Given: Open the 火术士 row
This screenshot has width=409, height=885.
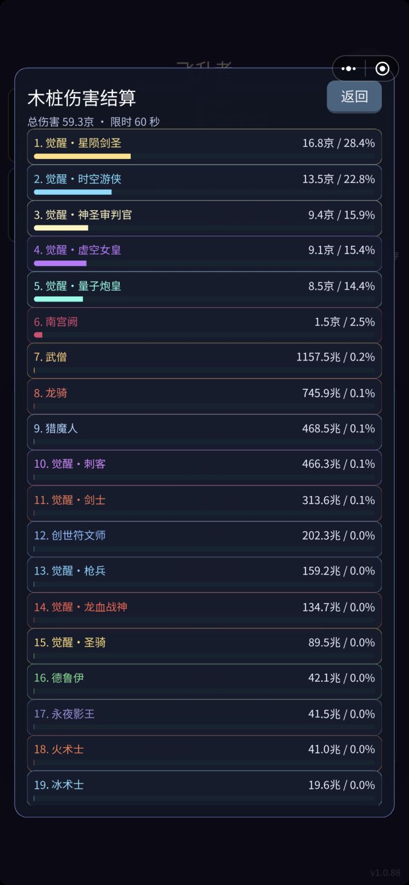Looking at the screenshot, I should (204, 753).
